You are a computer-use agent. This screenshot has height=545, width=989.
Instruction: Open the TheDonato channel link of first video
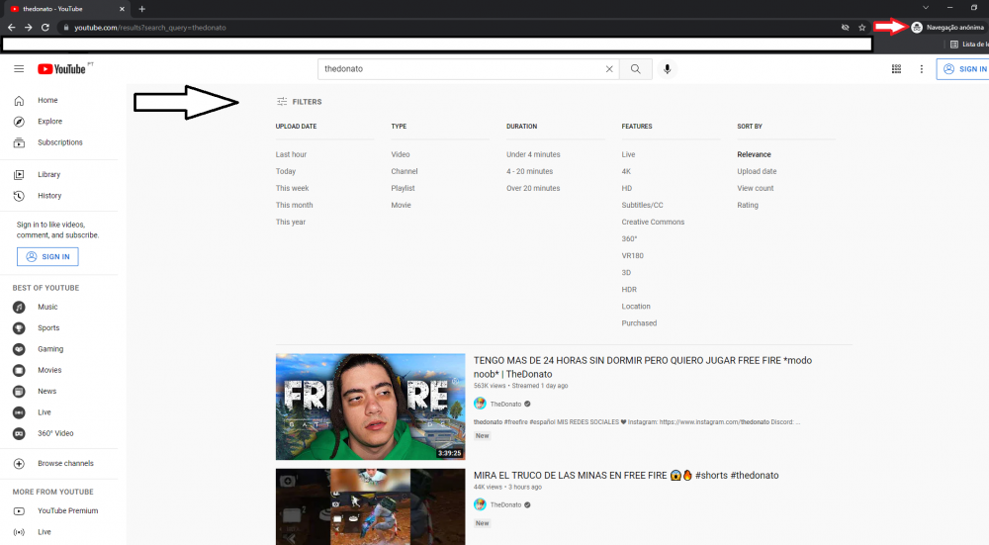[x=505, y=404]
